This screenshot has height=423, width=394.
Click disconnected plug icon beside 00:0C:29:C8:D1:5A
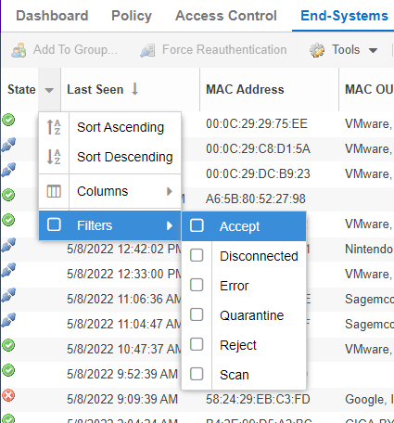[8, 145]
